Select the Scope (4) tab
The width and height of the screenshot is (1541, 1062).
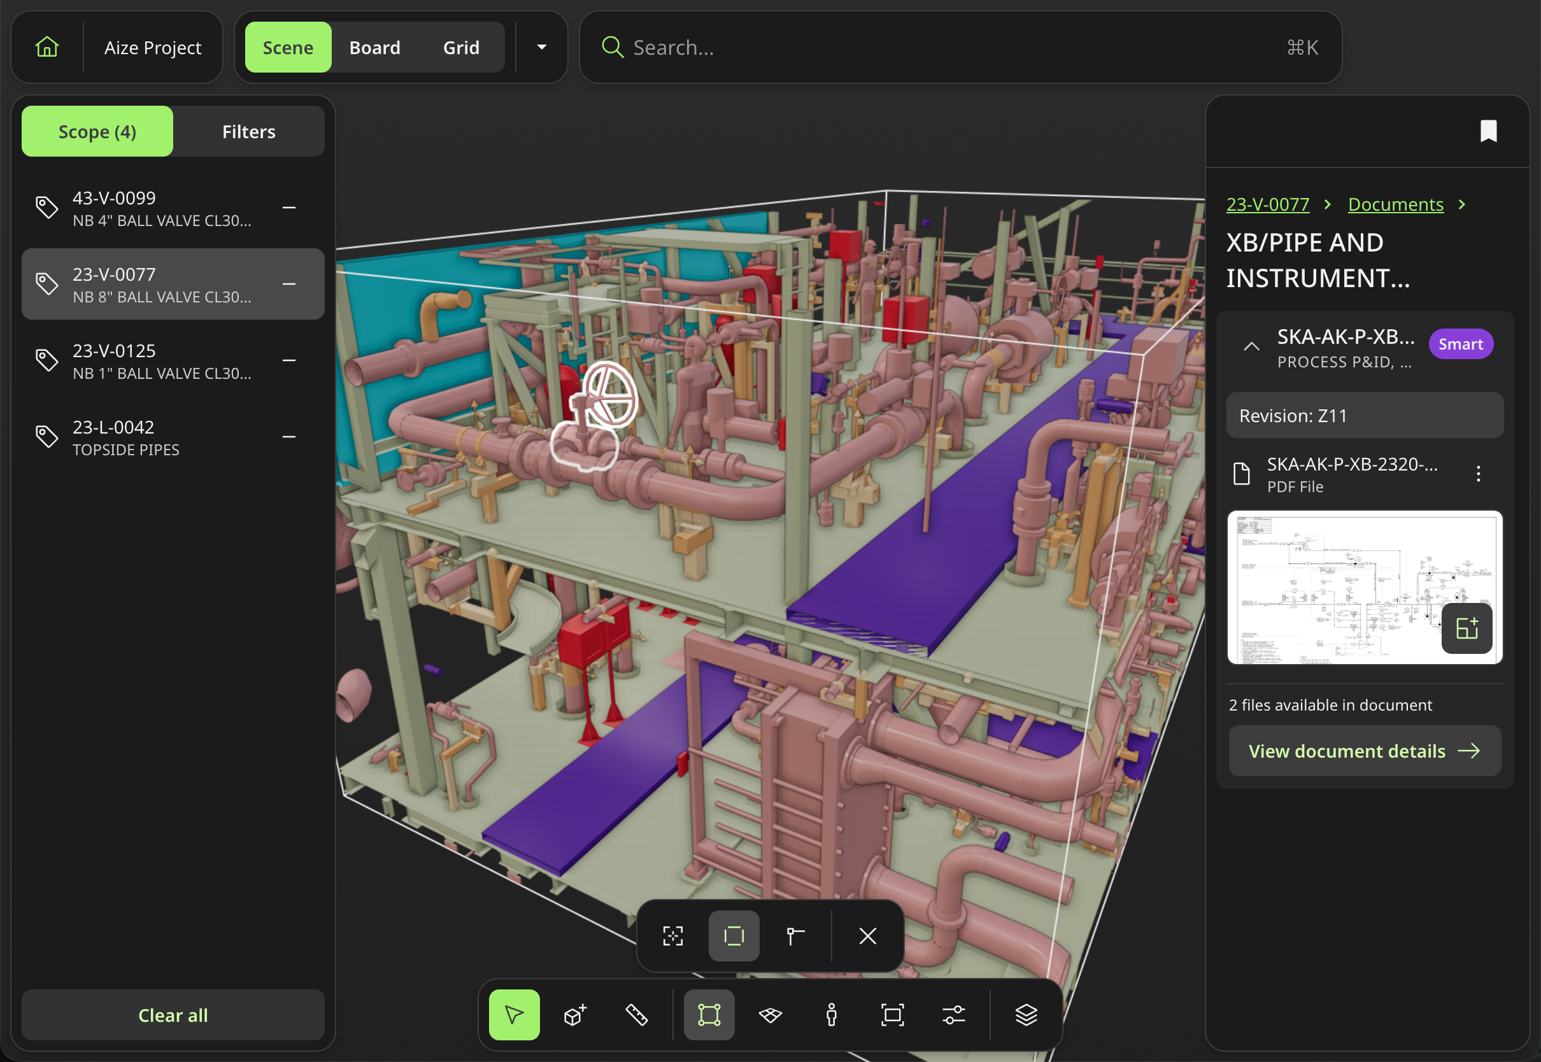click(97, 131)
